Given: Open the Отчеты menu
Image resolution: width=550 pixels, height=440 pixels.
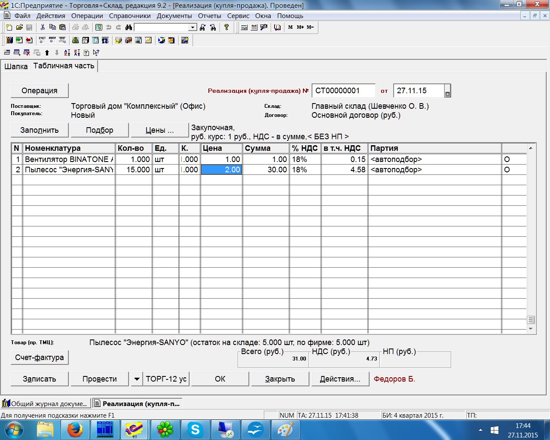Looking at the screenshot, I should tap(209, 16).
